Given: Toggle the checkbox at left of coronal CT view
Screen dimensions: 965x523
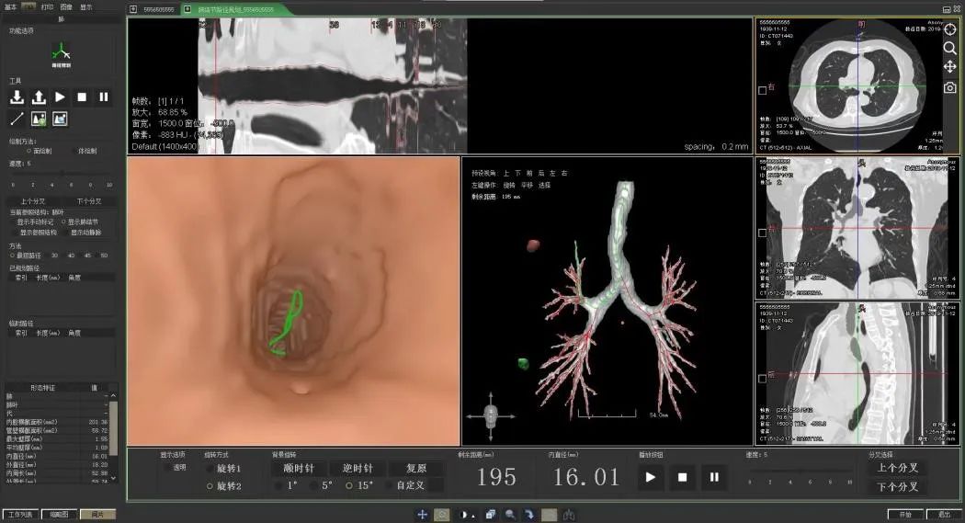Looking at the screenshot, I should (x=762, y=233).
